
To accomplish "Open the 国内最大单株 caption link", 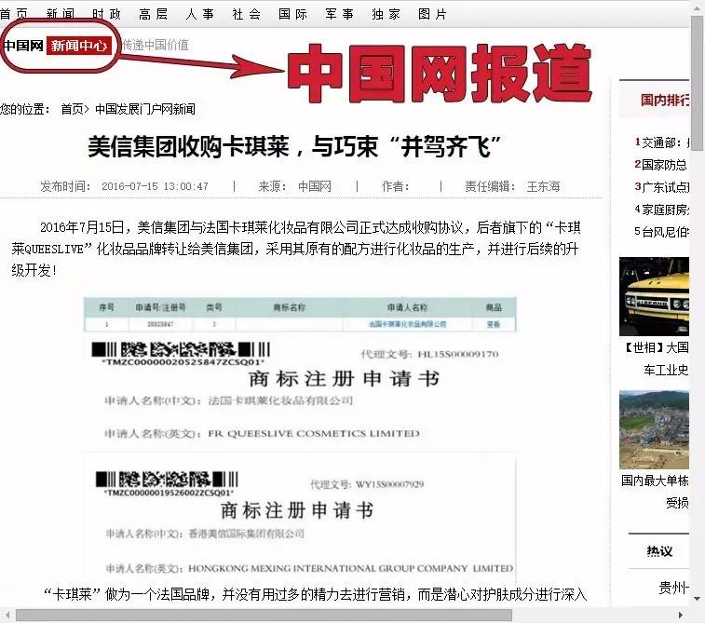I will tap(655, 492).
